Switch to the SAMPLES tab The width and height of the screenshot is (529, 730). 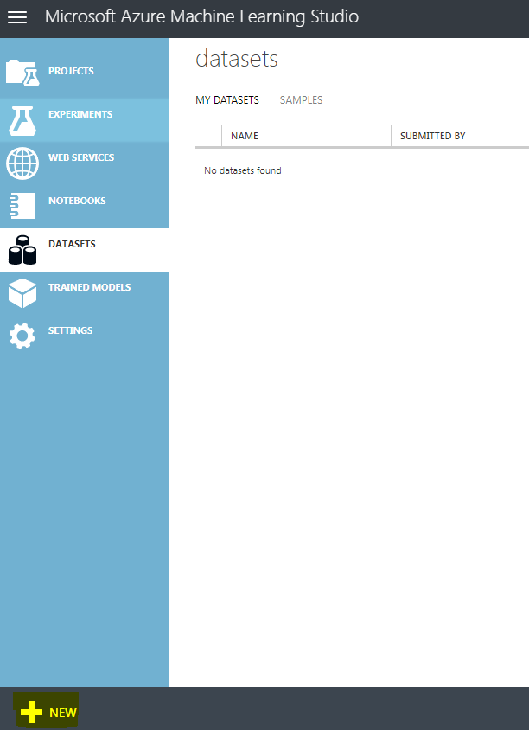coord(301,100)
